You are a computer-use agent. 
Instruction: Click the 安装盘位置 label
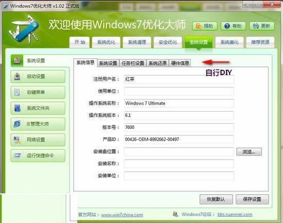coord(106,151)
